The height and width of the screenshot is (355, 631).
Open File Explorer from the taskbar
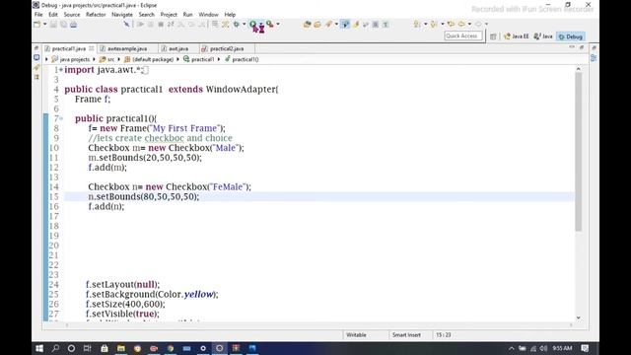tap(121, 348)
